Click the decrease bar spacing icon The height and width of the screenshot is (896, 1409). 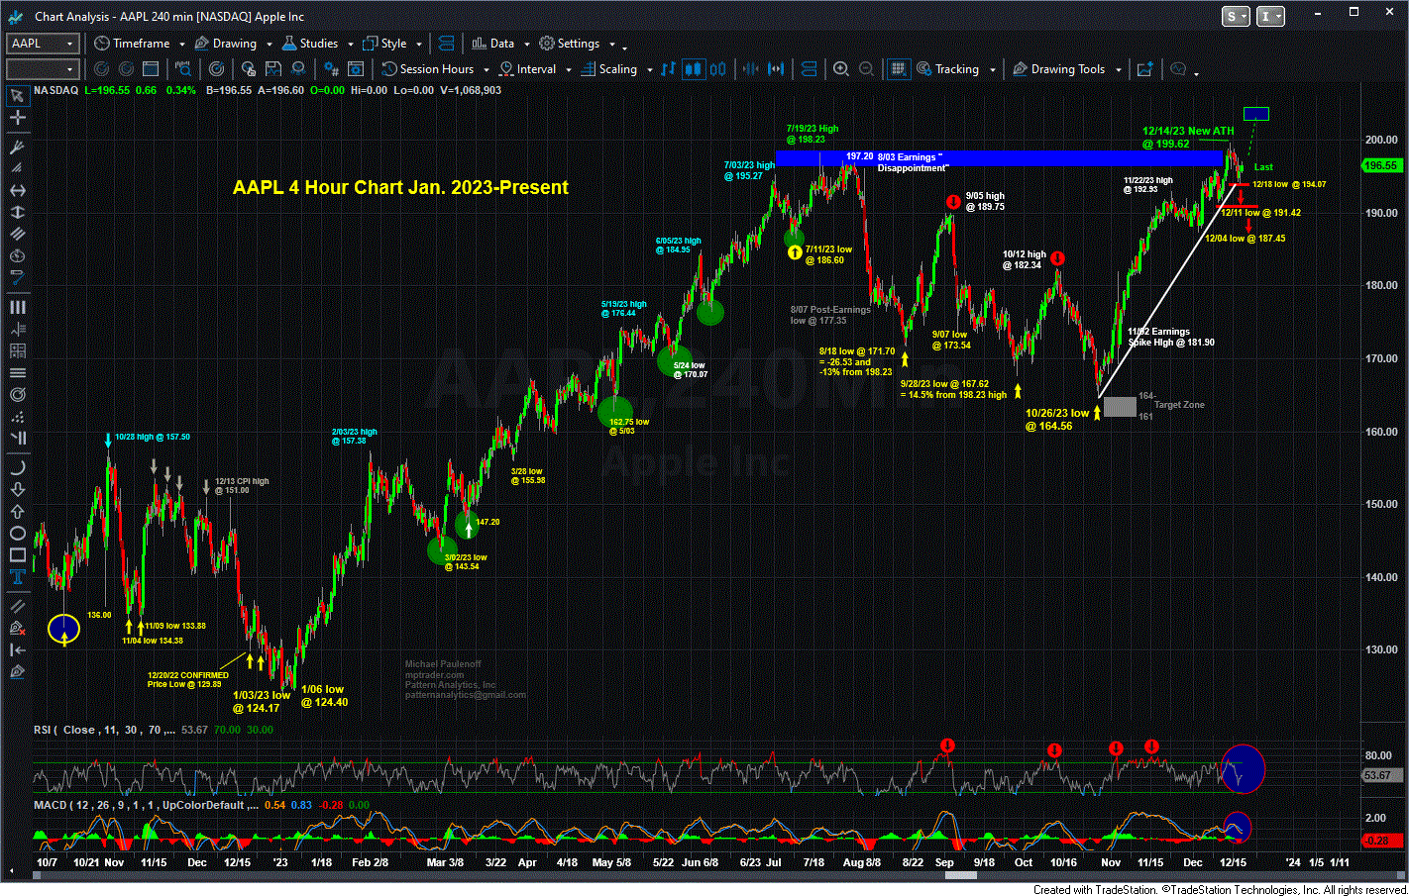coord(750,69)
